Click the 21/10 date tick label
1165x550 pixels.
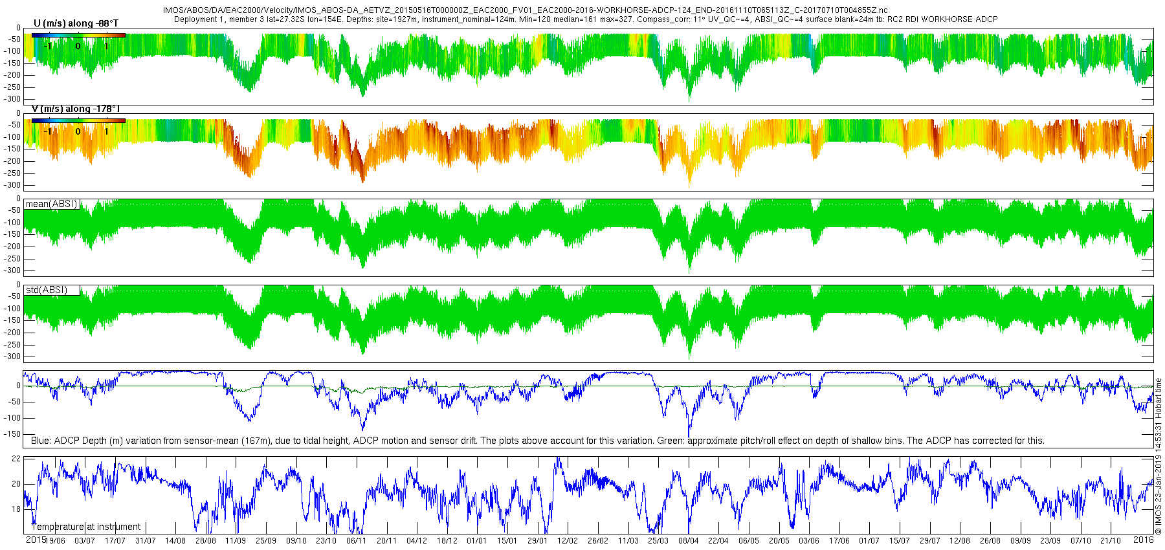coord(1111,541)
